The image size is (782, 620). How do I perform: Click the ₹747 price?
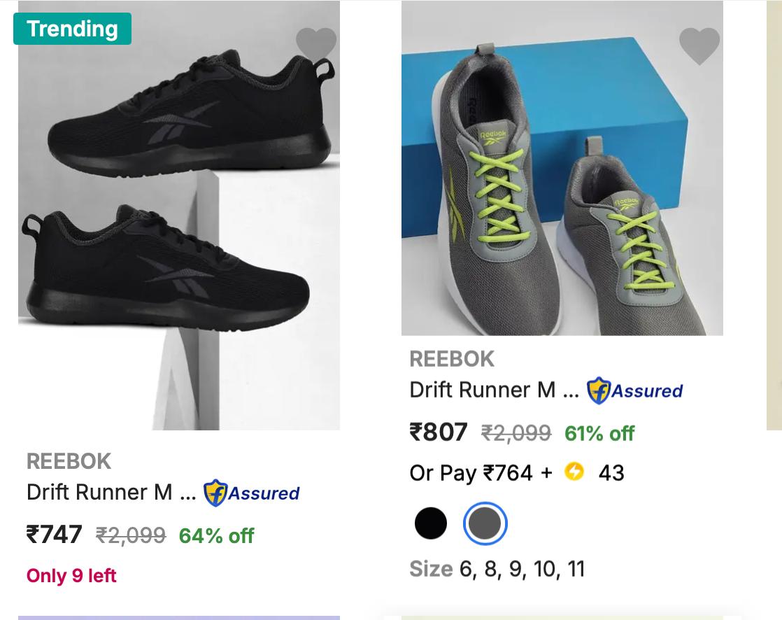coord(55,535)
